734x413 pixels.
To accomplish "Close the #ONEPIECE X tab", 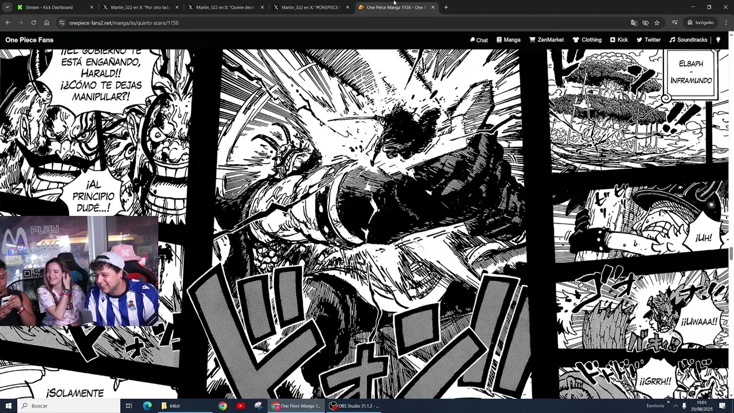I will [348, 7].
